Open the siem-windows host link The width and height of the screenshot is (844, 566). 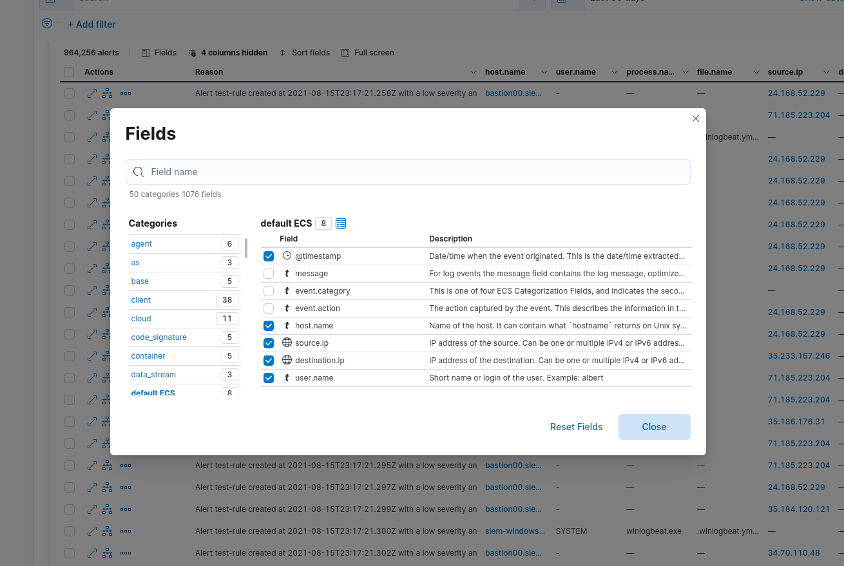click(x=513, y=531)
